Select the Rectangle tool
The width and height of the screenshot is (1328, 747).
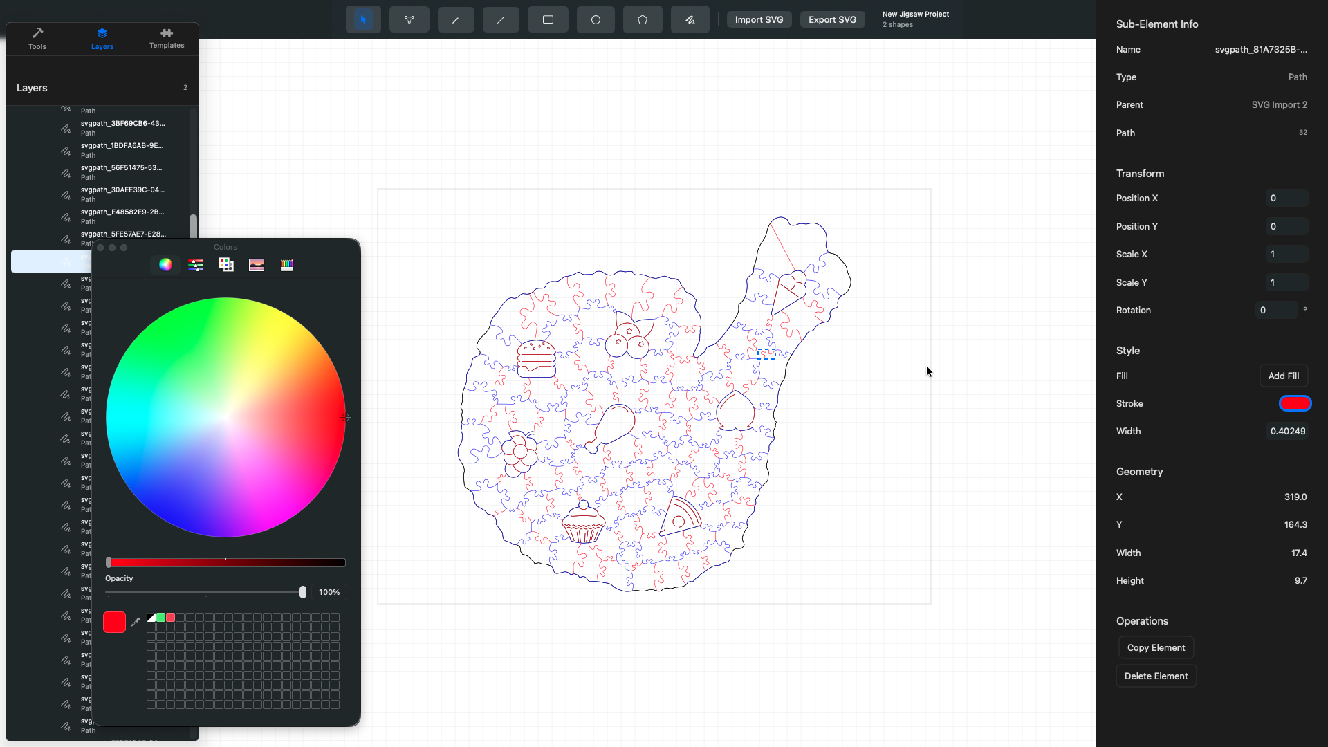pyautogui.click(x=548, y=19)
